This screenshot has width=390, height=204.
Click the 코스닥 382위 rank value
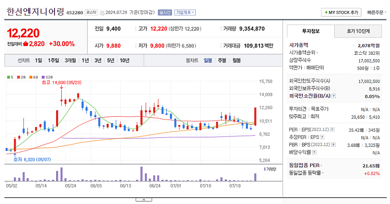coord(367,53)
